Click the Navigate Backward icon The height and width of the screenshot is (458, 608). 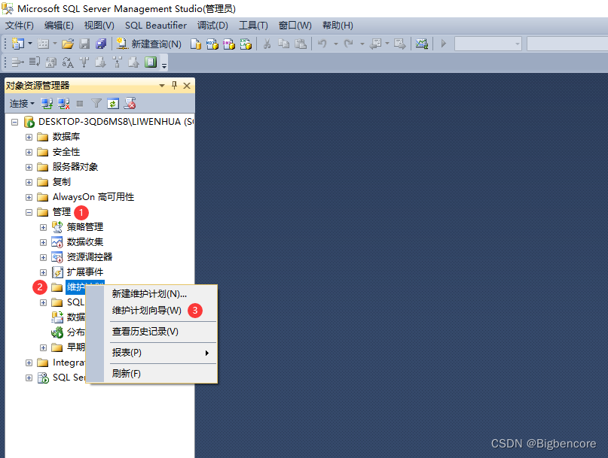point(375,44)
